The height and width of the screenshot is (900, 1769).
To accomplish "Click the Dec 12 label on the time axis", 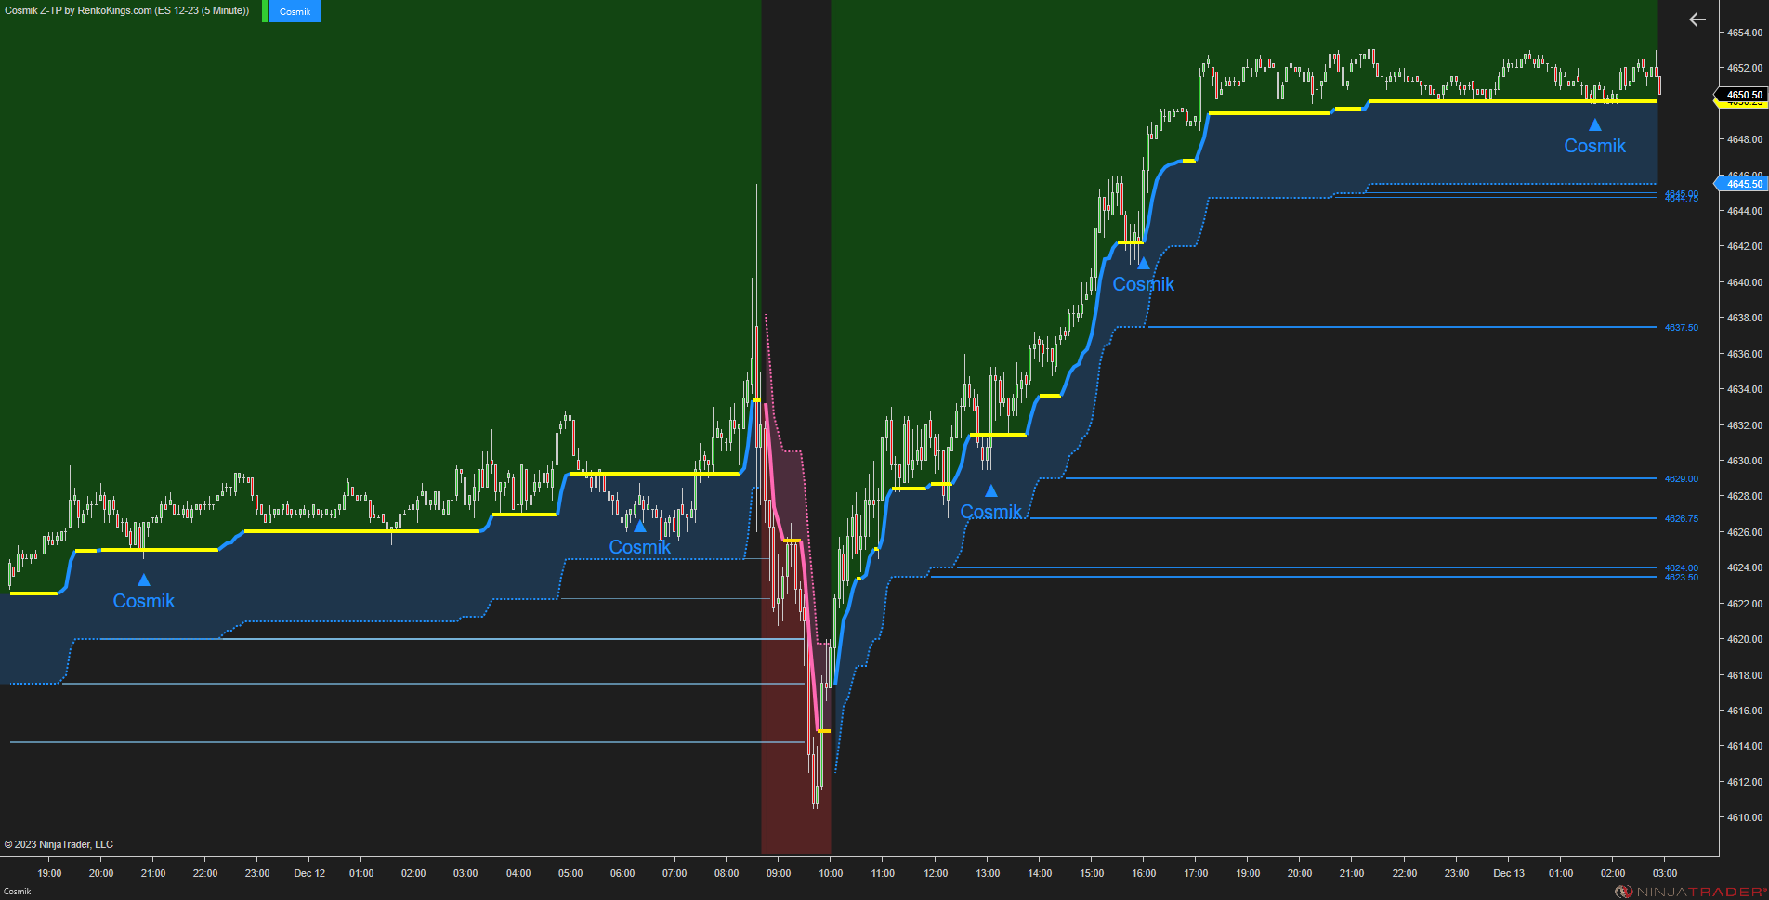I will [x=308, y=873].
